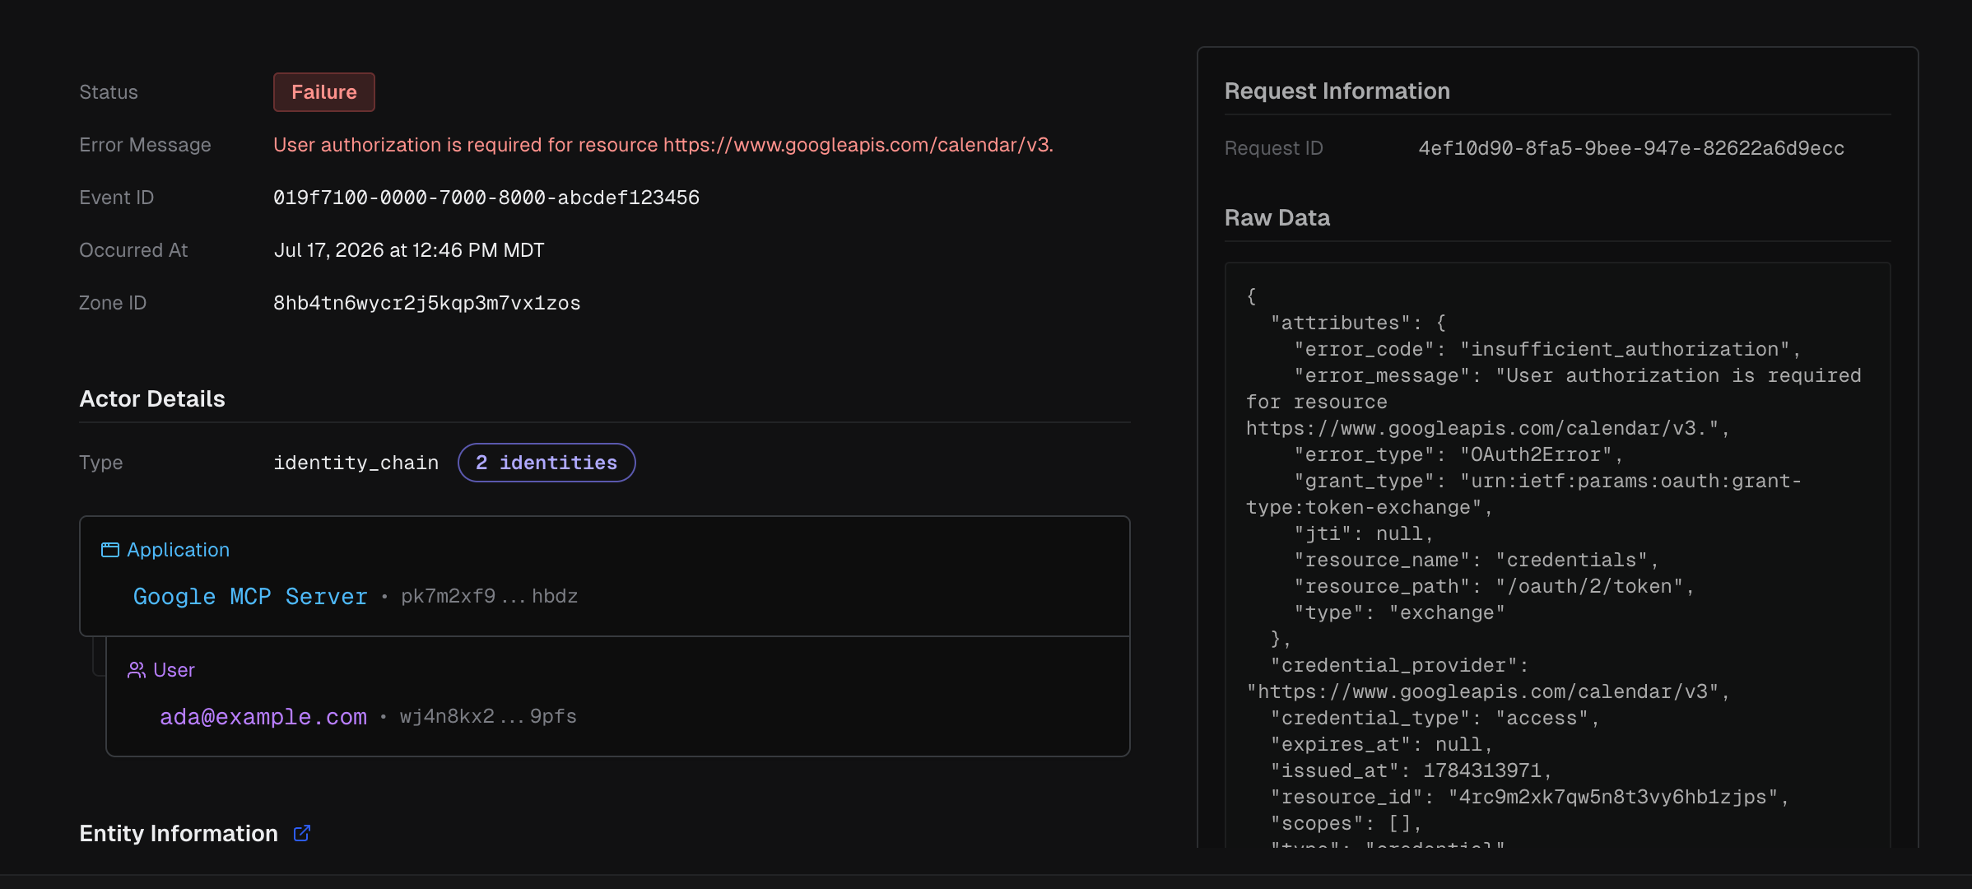The height and width of the screenshot is (889, 1972).
Task: Click the identity_chain type value
Action: pyautogui.click(x=356, y=463)
